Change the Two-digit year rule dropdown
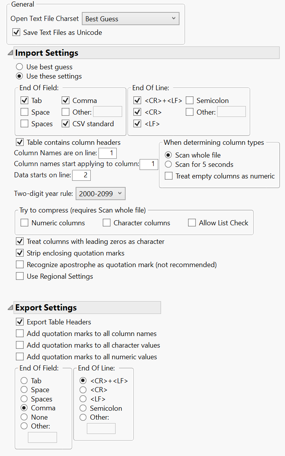This screenshot has height=456, width=285. pos(100,194)
